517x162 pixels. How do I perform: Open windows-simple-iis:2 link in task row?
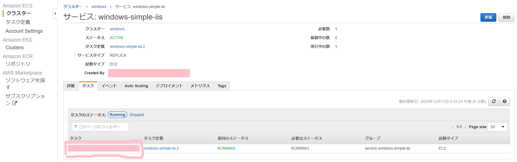pyautogui.click(x=161, y=148)
